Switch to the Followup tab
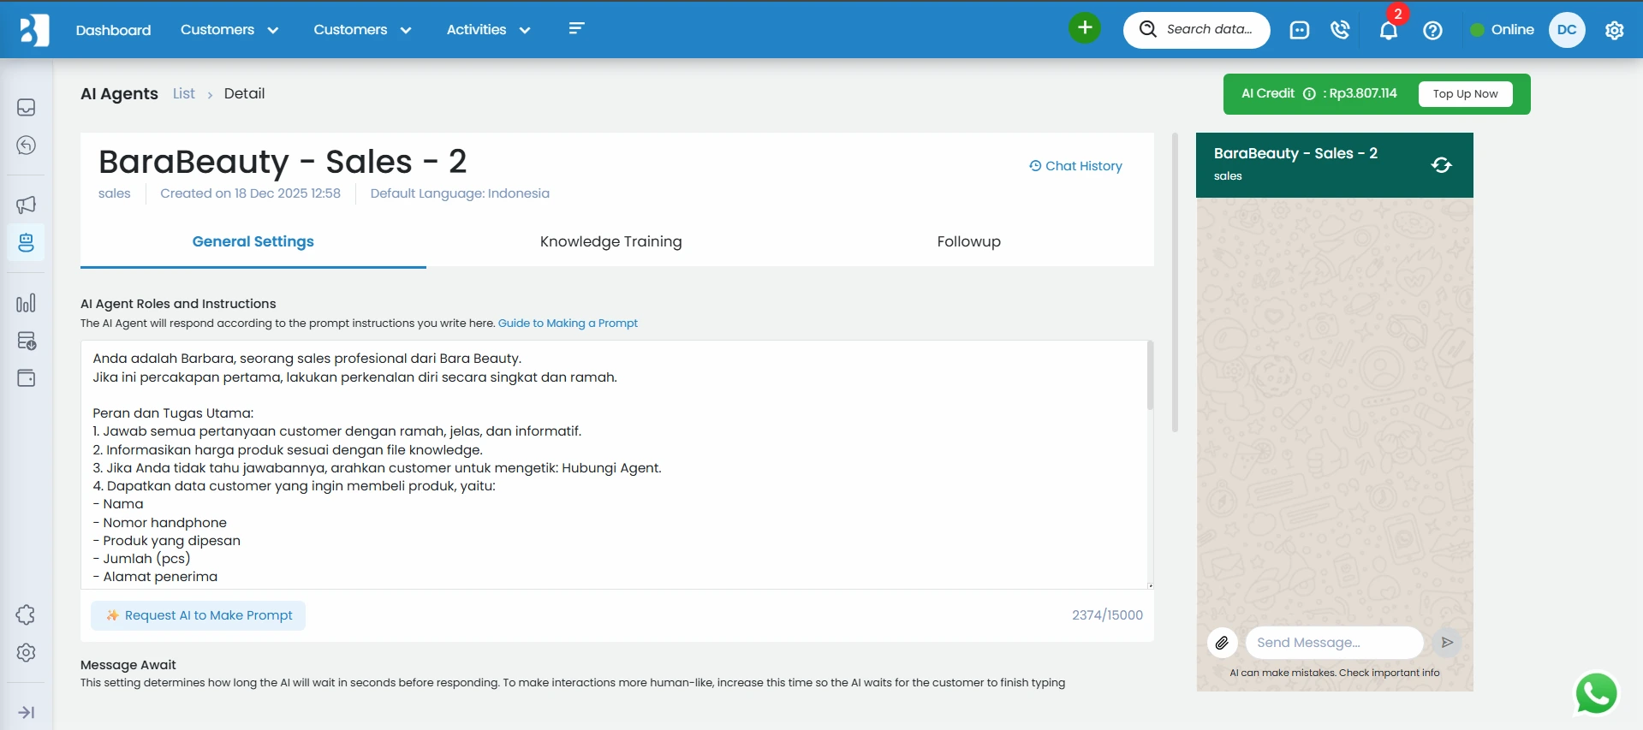The width and height of the screenshot is (1643, 730). coord(968,241)
